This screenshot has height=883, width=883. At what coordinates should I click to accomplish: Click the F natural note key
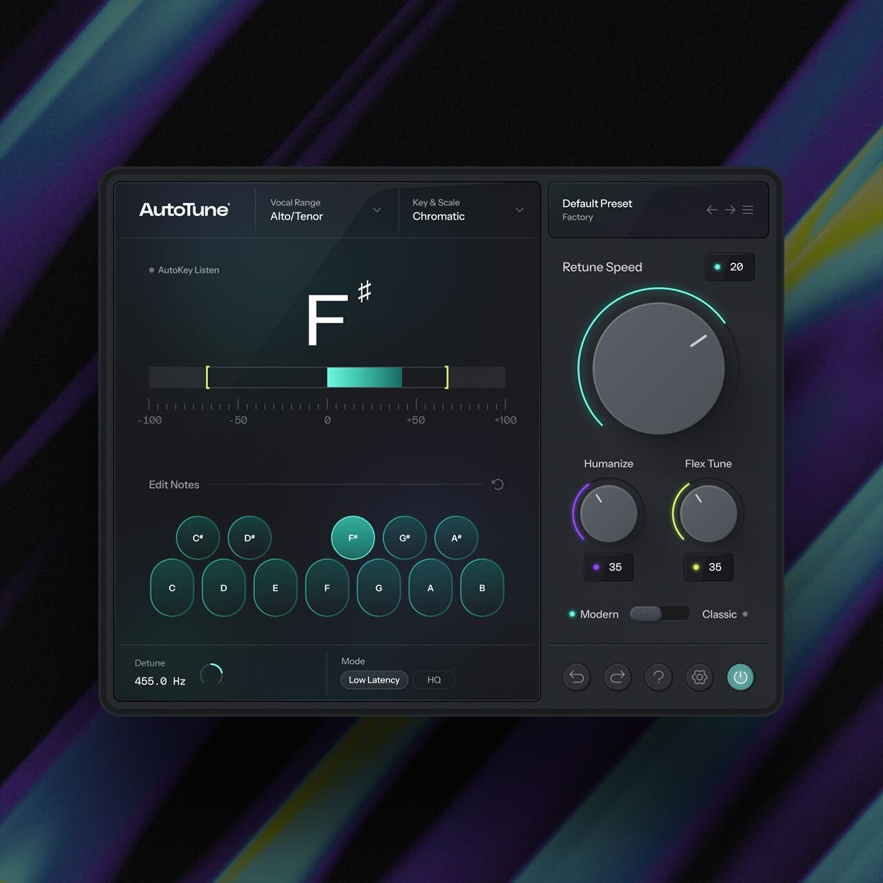point(327,588)
